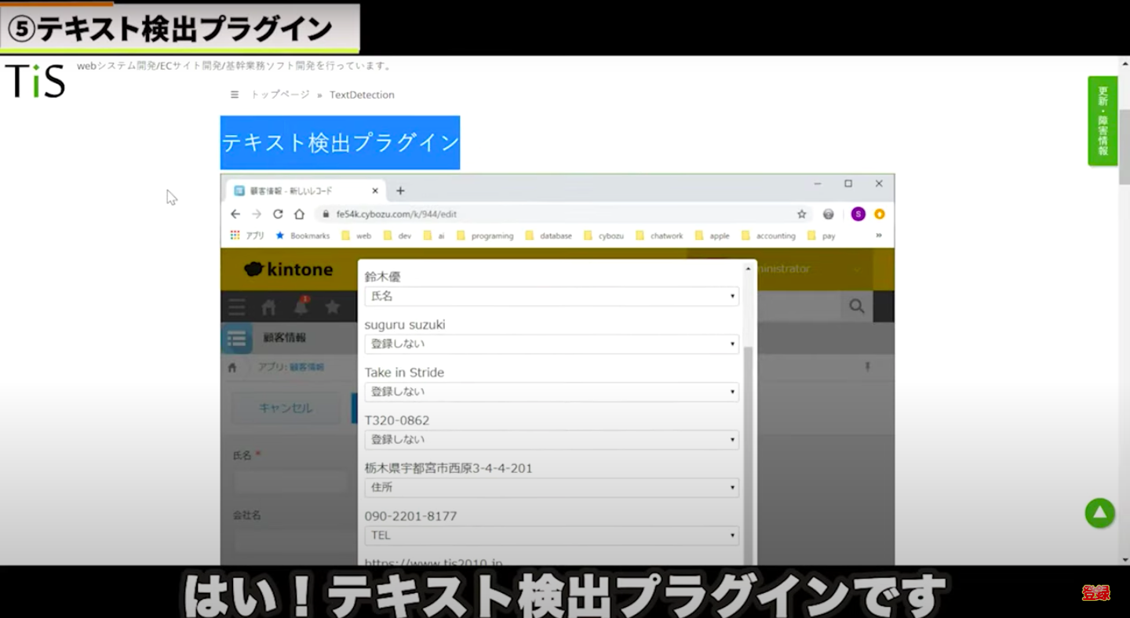The height and width of the screenshot is (618, 1130).
Task: Click the bookmark star in address bar
Action: pyautogui.click(x=801, y=214)
